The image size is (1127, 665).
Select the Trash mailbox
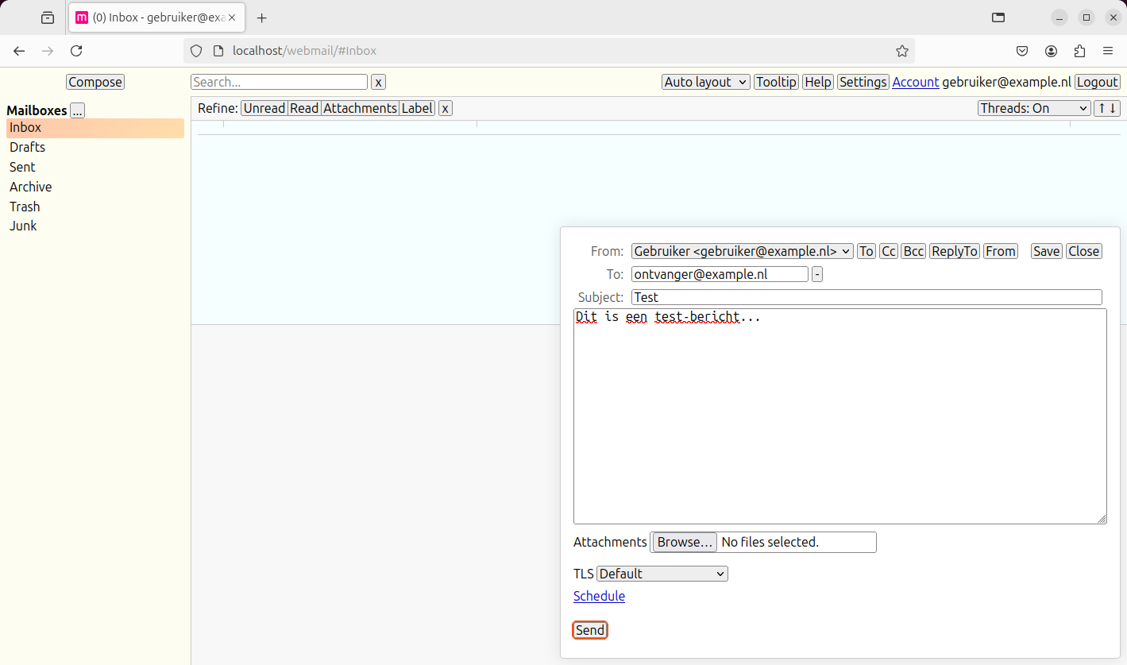95,207
